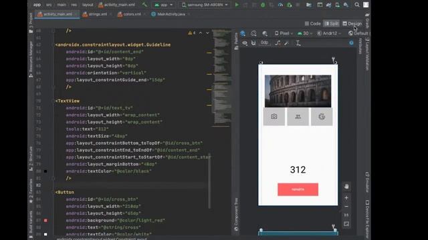Open the API level 30 dropdown
The height and width of the screenshot is (240, 428).
pyautogui.click(x=305, y=33)
